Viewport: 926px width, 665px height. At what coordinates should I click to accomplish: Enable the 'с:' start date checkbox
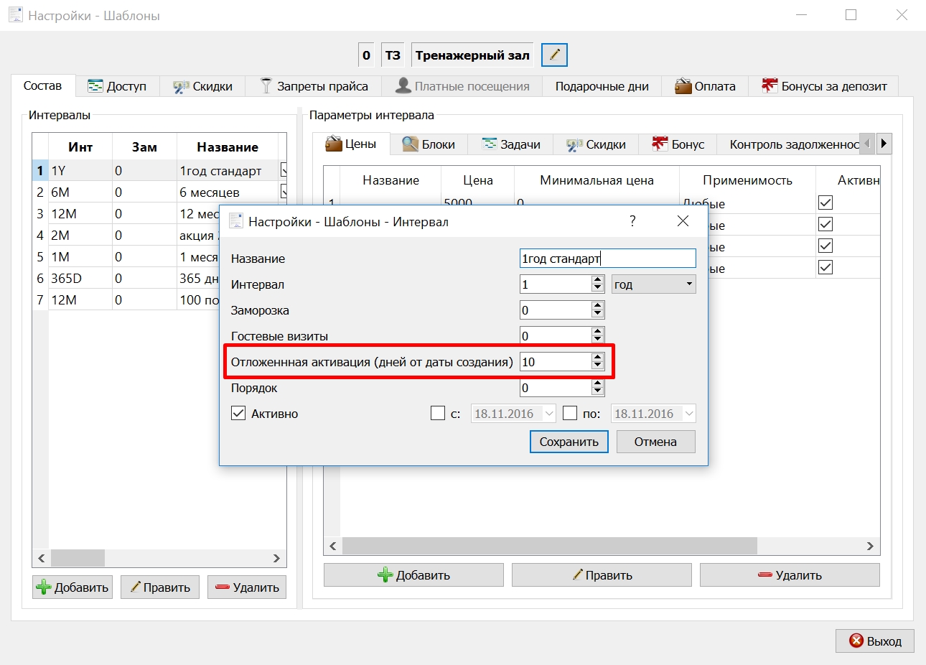click(x=437, y=414)
